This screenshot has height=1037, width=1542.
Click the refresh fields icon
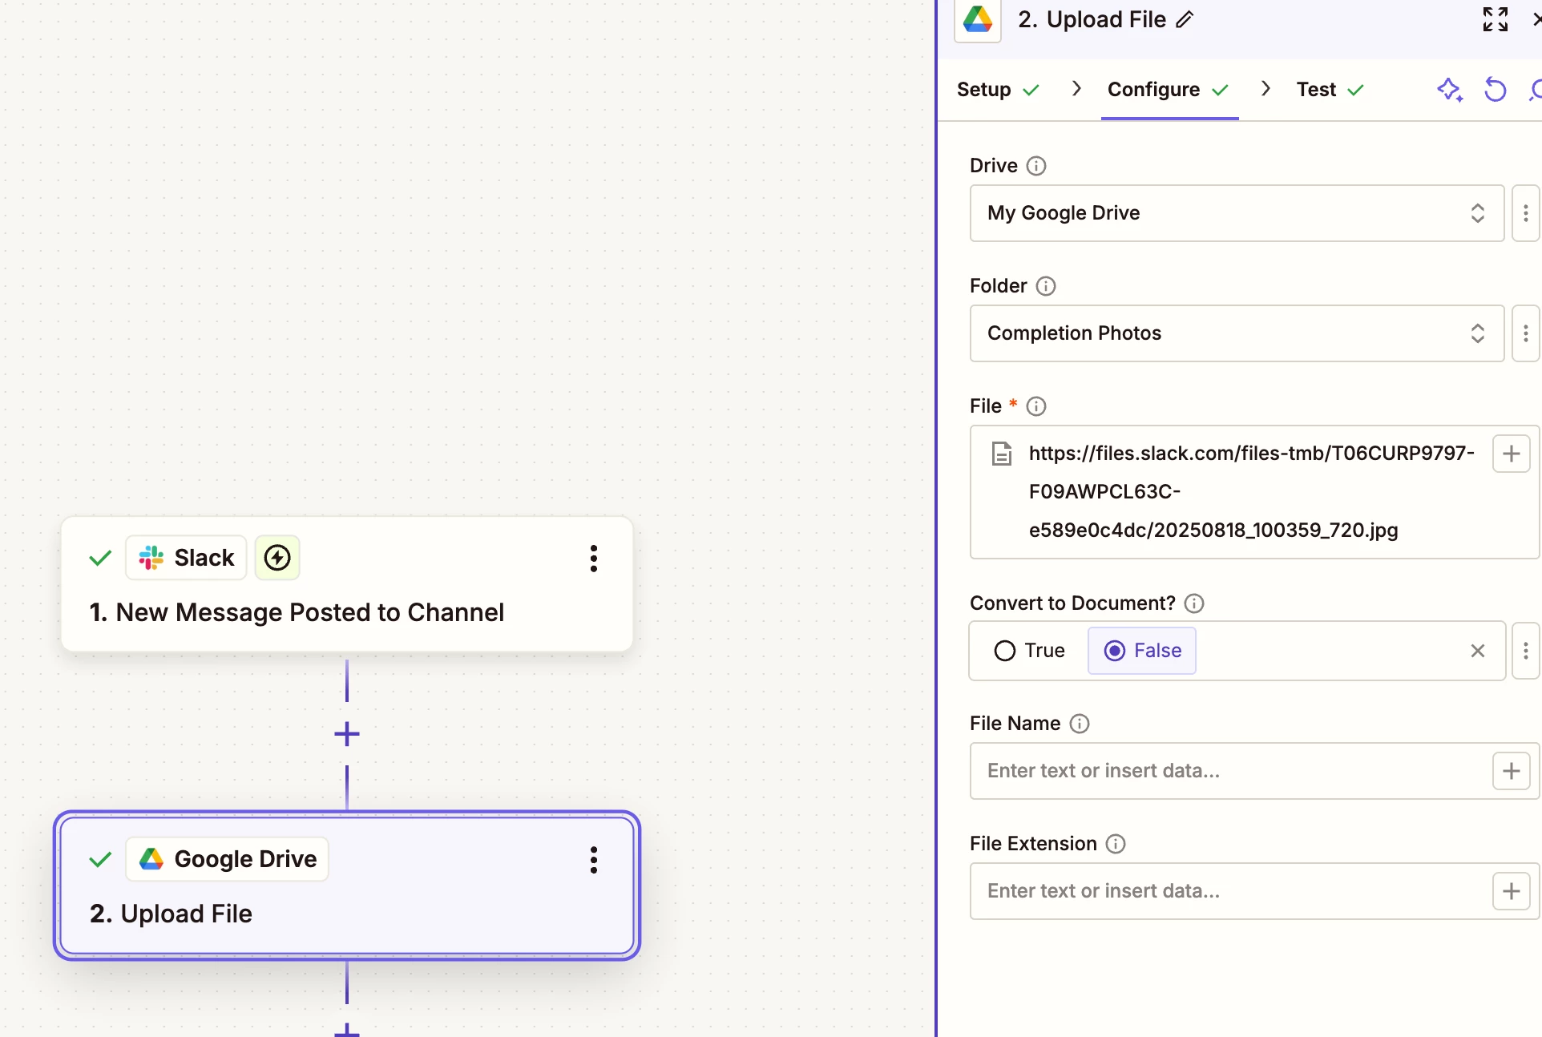[x=1496, y=90]
